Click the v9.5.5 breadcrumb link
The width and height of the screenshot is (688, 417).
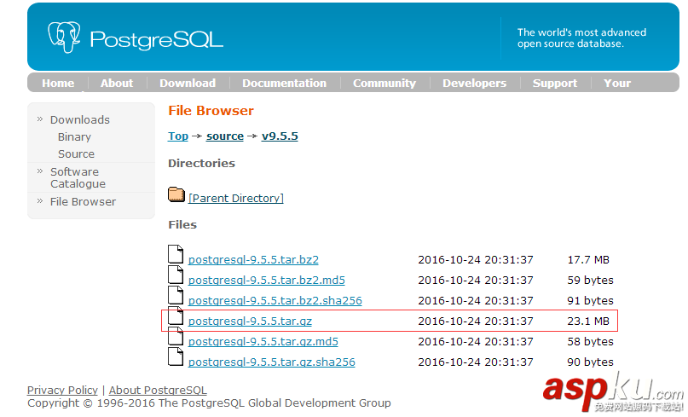[280, 136]
